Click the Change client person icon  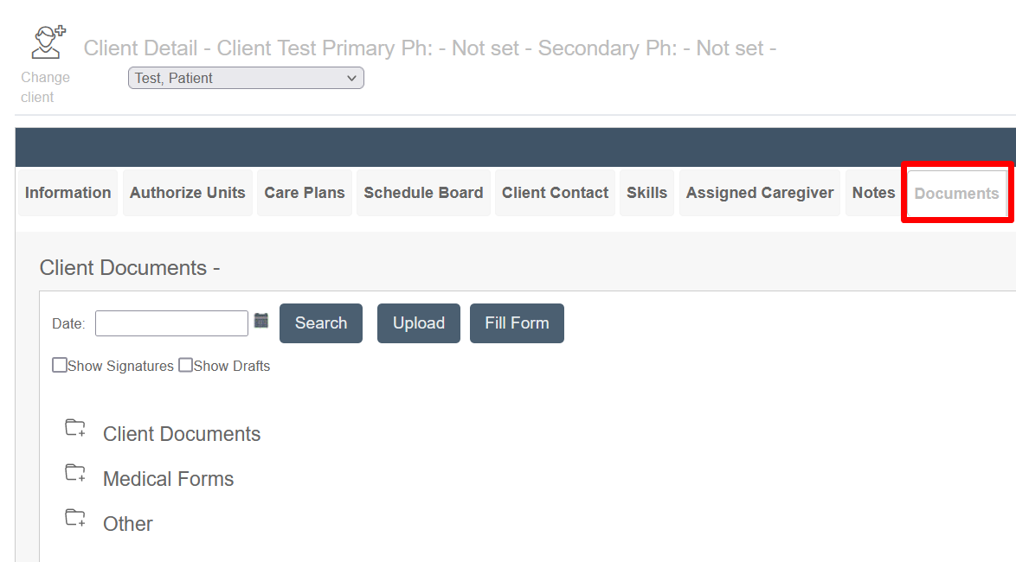(48, 42)
